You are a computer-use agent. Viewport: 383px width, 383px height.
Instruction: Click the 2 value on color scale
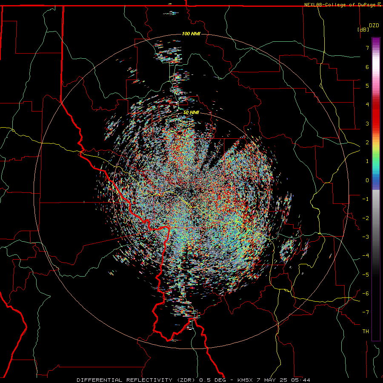pyautogui.click(x=367, y=143)
